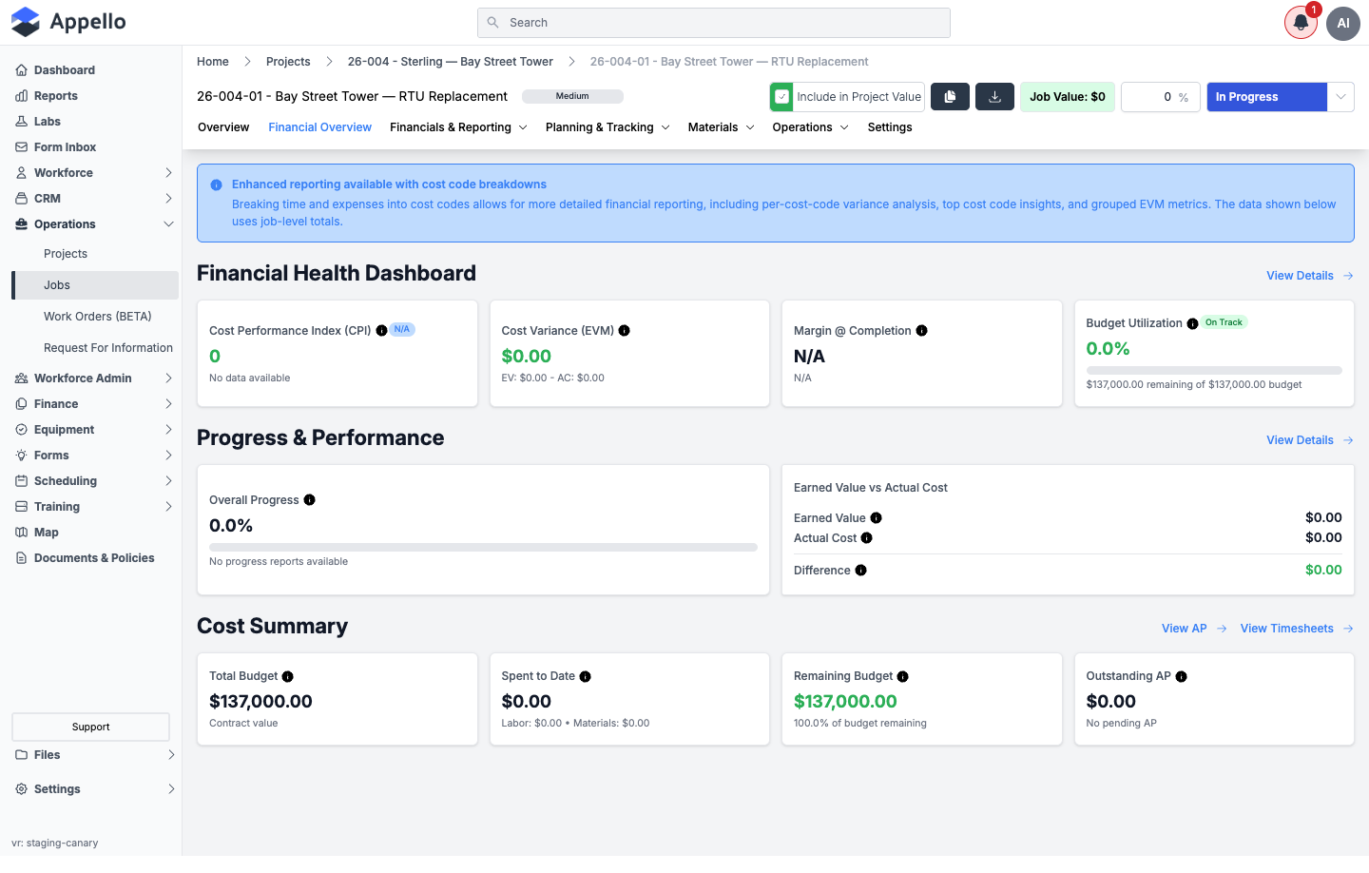Open the notifications bell
This screenshot has height=873, width=1369.
click(x=1301, y=23)
